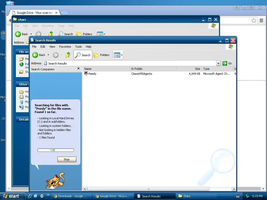Sort results by In Folder column
The image size is (267, 200).
153,69
